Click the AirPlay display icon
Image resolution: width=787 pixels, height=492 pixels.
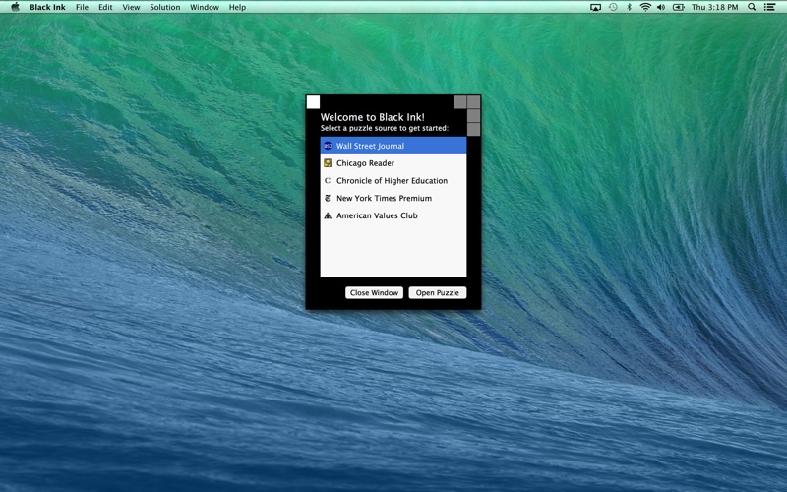595,7
